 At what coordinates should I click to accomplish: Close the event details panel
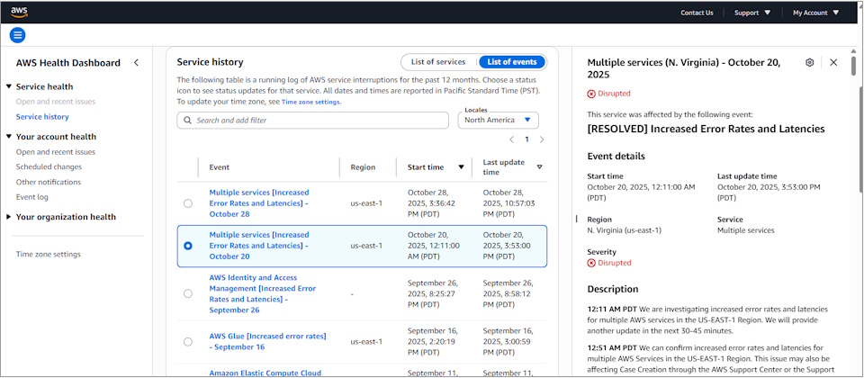pos(833,63)
